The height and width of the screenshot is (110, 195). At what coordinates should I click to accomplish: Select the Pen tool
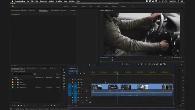coord(64,84)
